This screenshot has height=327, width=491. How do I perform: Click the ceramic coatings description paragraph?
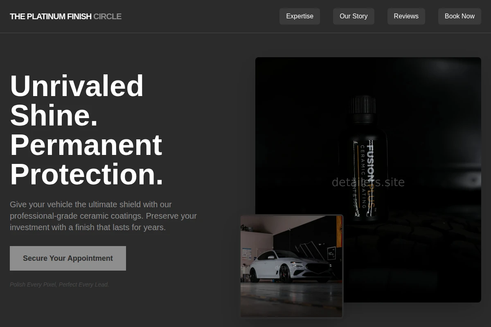(x=104, y=216)
